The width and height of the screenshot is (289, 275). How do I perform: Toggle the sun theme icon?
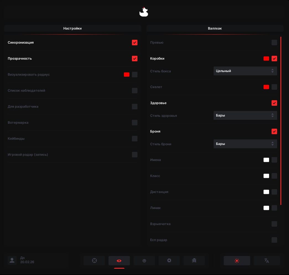(237, 261)
